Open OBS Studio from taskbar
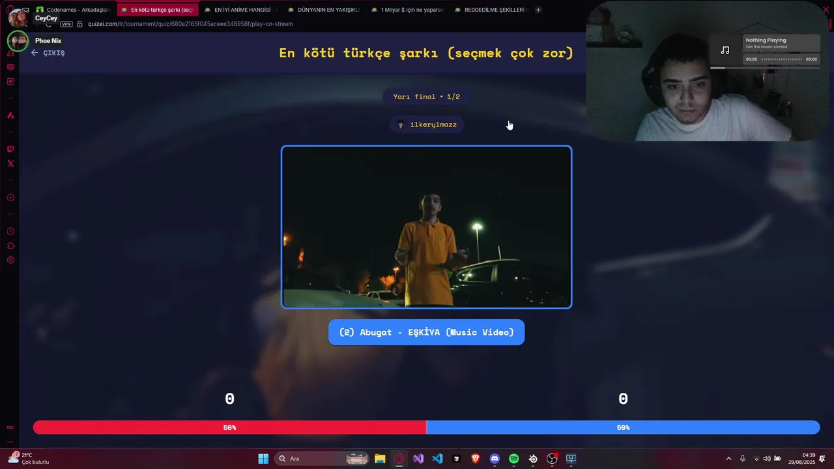The width and height of the screenshot is (834, 469). click(x=552, y=459)
